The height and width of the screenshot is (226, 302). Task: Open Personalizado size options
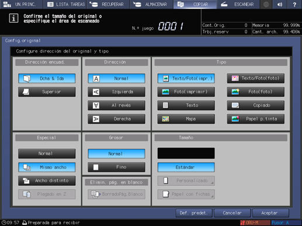coord(186,181)
